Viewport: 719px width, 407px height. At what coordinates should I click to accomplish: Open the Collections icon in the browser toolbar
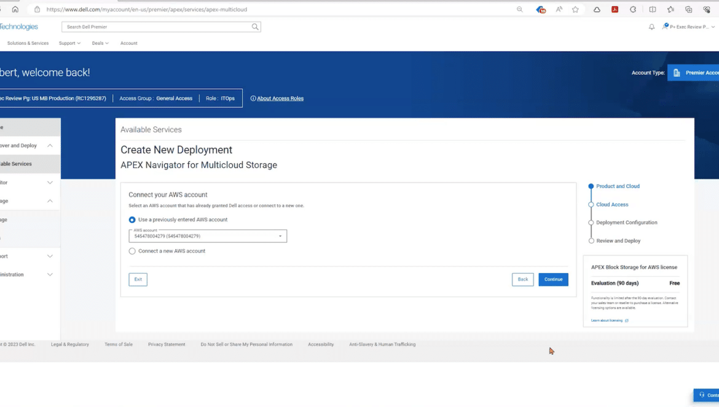coord(689,9)
